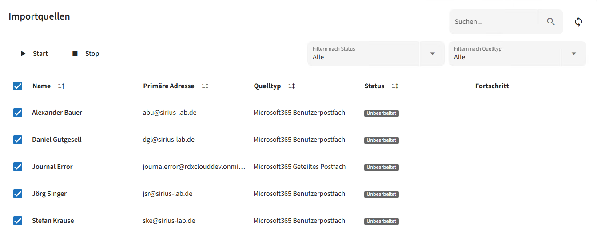Toggle the select-all header checkbox
This screenshot has height=234, width=597.
tap(18, 86)
